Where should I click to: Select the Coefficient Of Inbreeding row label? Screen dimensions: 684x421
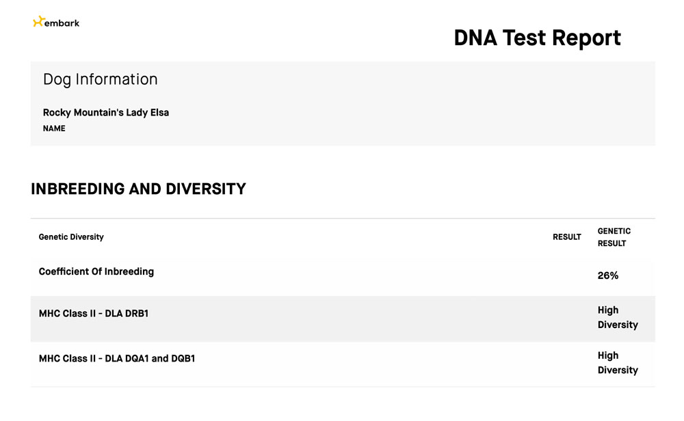96,271
